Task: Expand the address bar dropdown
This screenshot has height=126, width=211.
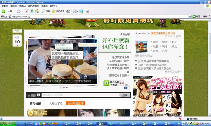Action: (x=190, y=17)
